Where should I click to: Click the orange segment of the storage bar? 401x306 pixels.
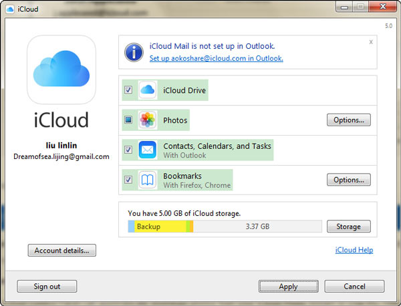pos(192,226)
